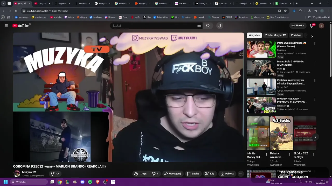
Task: Open a new browser tab
Action: pyautogui.click(x=296, y=4)
